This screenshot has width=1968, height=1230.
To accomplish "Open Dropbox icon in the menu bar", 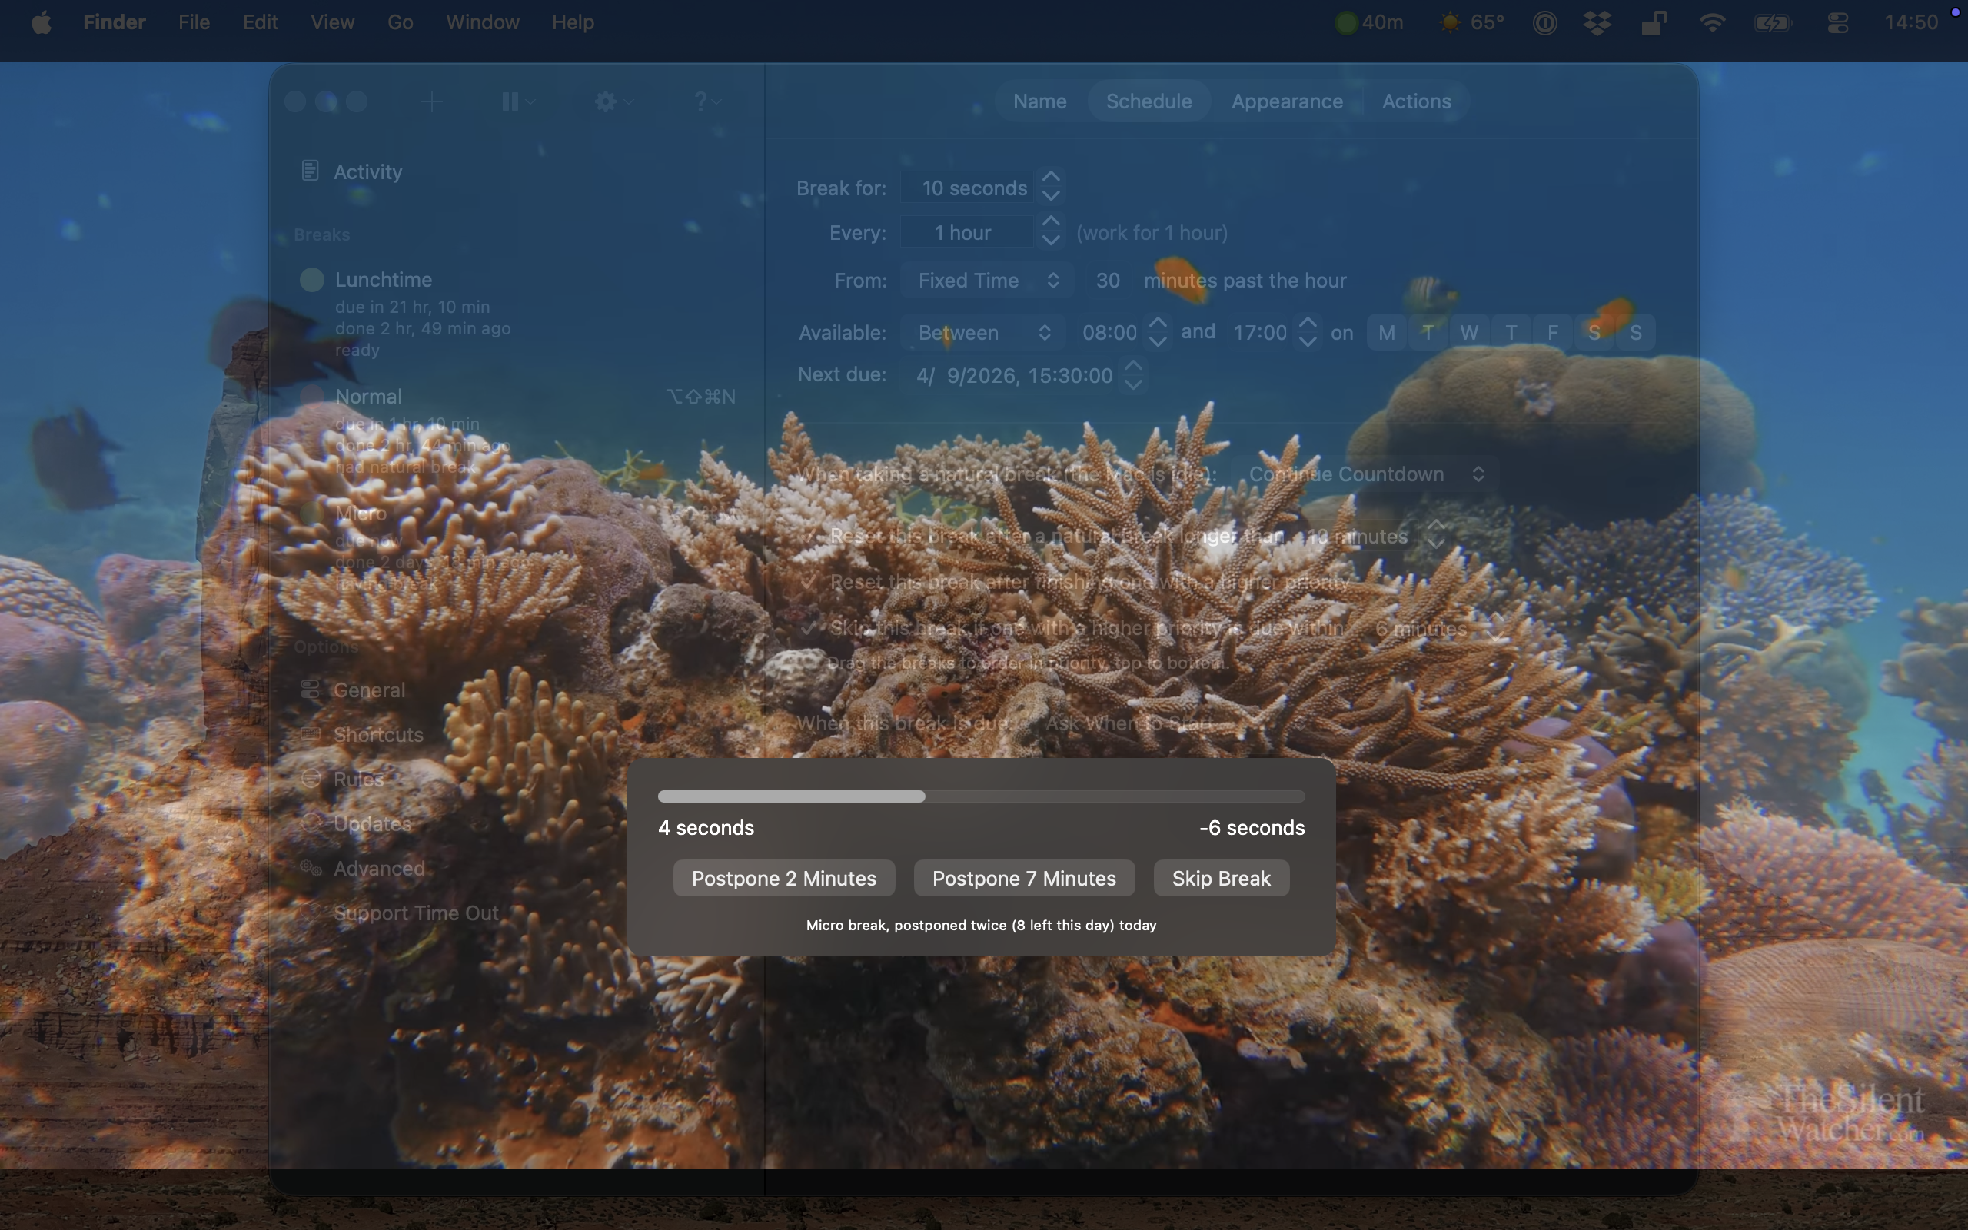I will pyautogui.click(x=1597, y=23).
